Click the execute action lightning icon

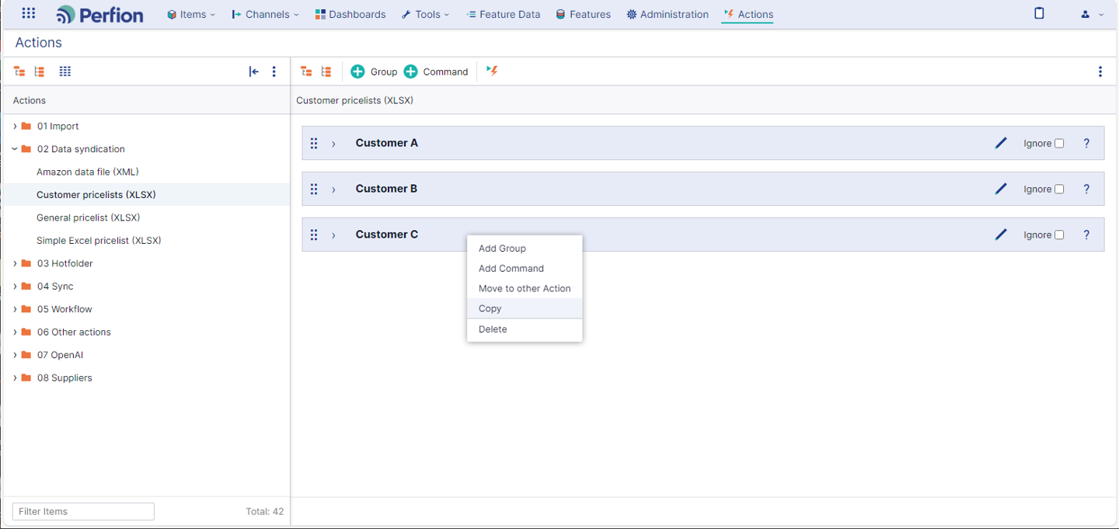pos(492,71)
